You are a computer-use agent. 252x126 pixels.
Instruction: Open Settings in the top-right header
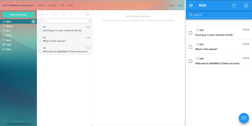pyautogui.click(x=171, y=5)
